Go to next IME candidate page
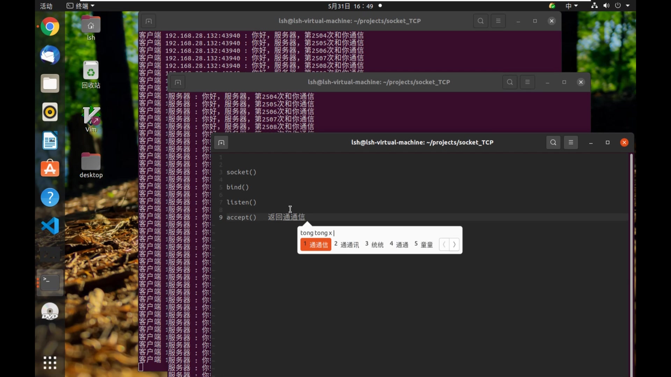This screenshot has height=377, width=671. (454, 244)
